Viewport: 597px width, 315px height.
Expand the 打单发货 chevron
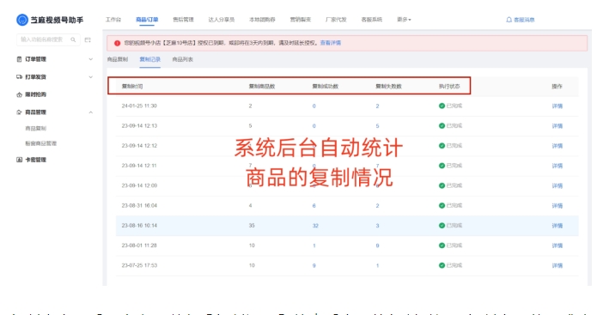pos(90,77)
